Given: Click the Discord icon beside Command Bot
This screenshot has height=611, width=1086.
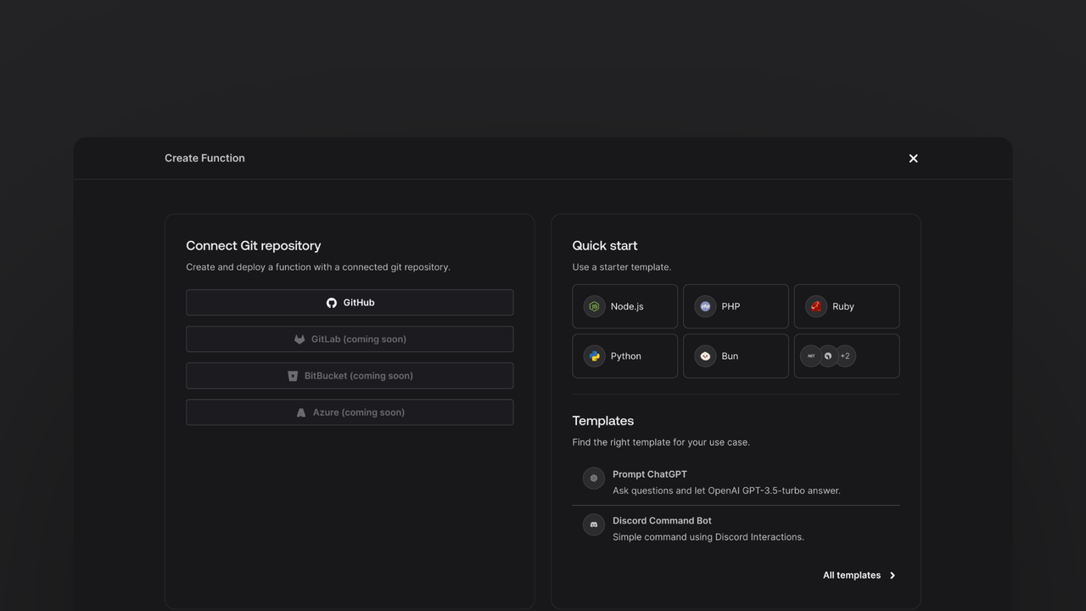Looking at the screenshot, I should click(x=594, y=524).
